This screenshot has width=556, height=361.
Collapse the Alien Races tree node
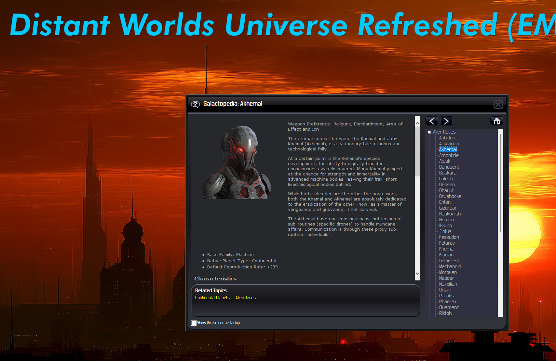click(x=429, y=132)
